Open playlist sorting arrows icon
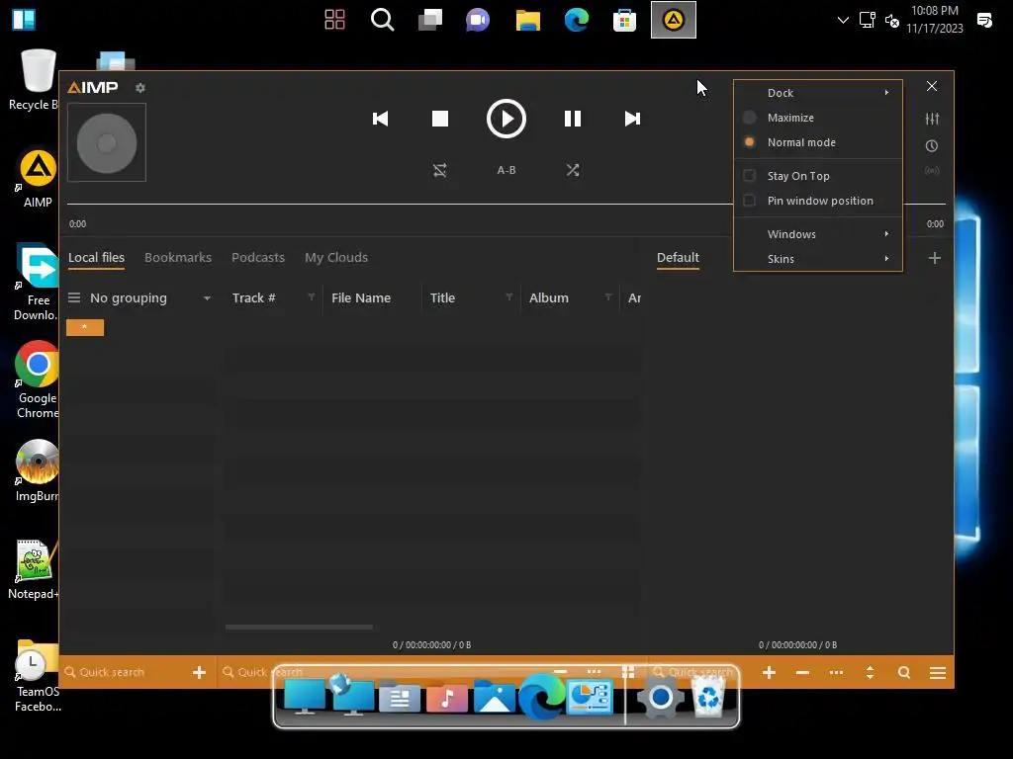 (871, 672)
